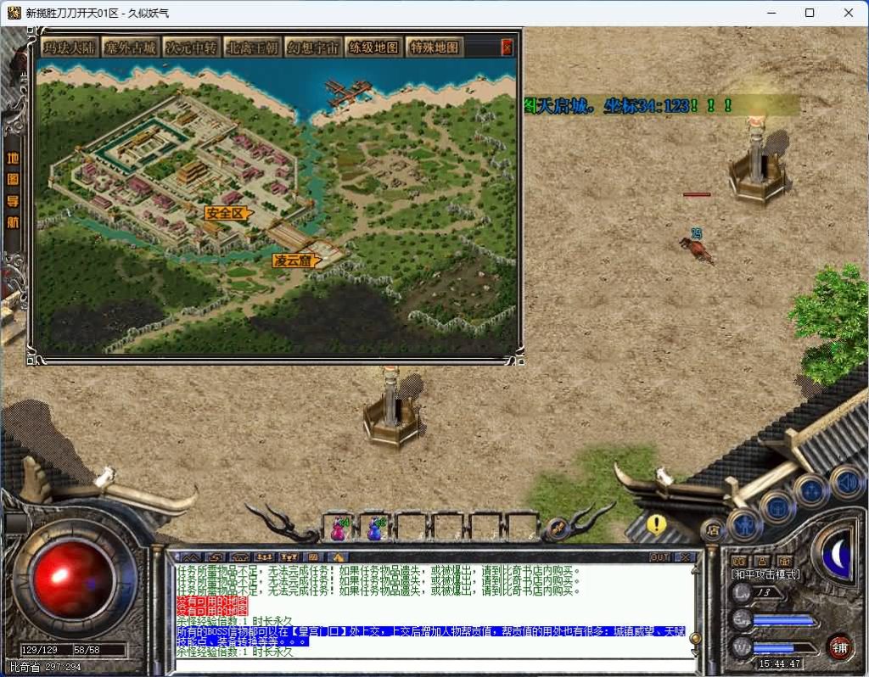The height and width of the screenshot is (677, 869).
Task: Open the character panel round button
Action: point(744,524)
